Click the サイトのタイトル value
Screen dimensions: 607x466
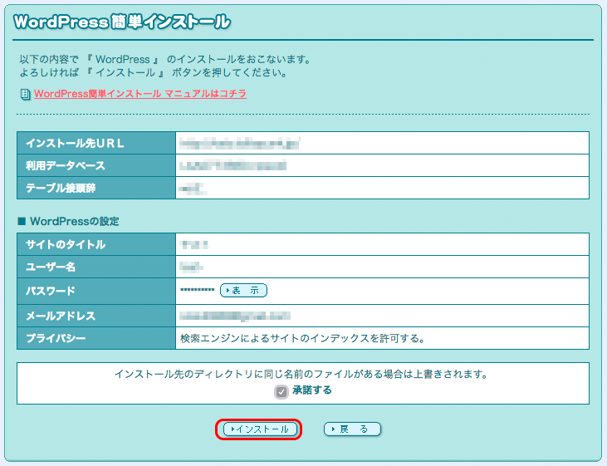(193, 244)
